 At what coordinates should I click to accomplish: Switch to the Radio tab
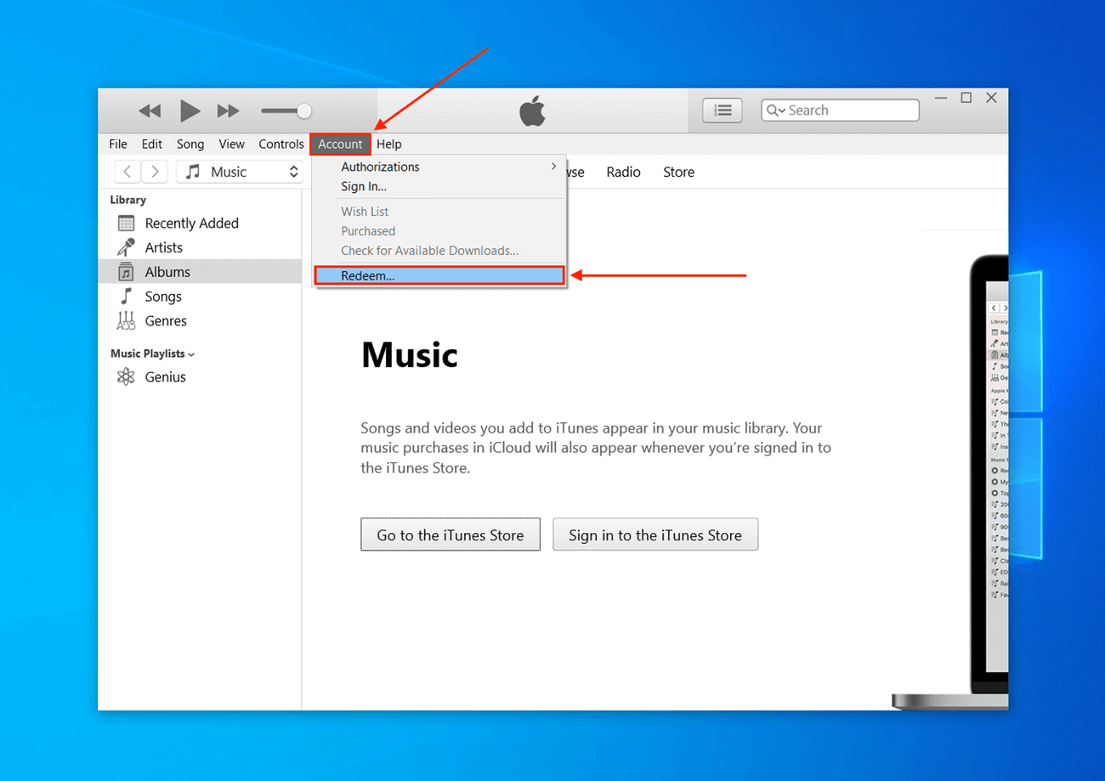pyautogui.click(x=623, y=172)
